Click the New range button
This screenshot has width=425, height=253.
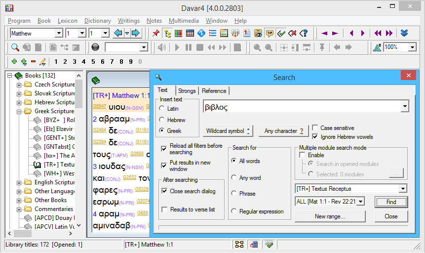pyautogui.click(x=329, y=216)
